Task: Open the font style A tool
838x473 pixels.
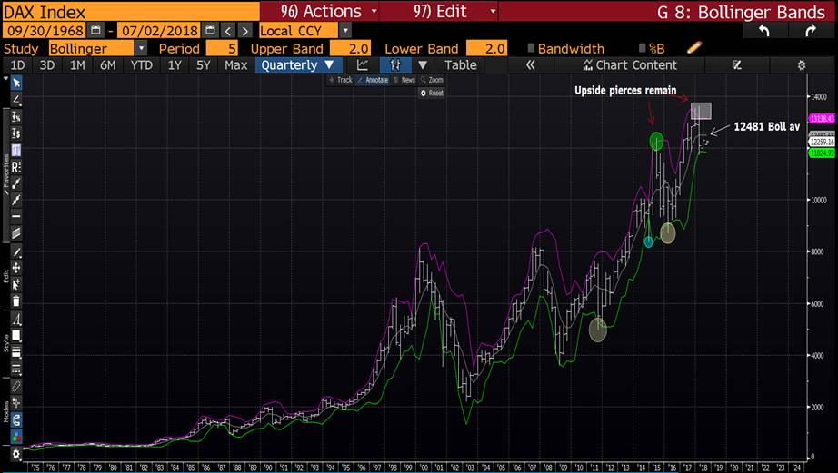Action: [x=16, y=320]
